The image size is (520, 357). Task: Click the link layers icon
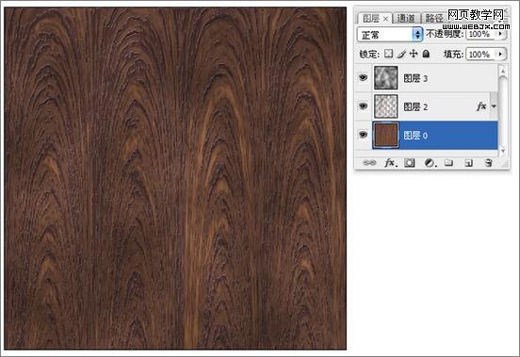click(369, 163)
